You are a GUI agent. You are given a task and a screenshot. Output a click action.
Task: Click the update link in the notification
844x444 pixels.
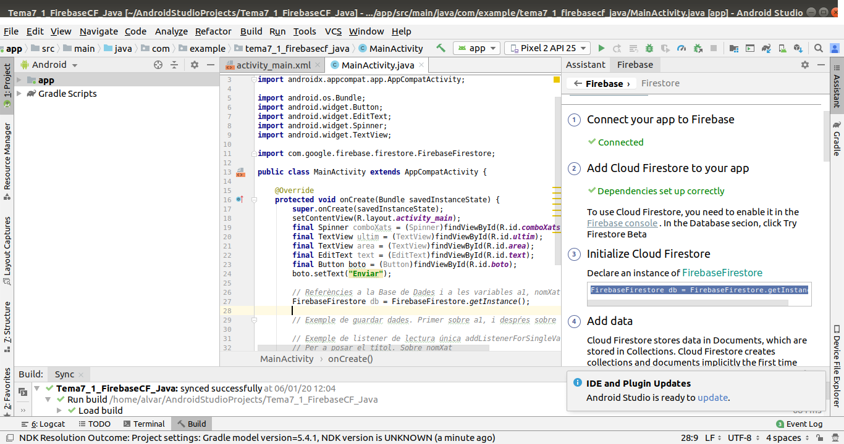click(712, 398)
